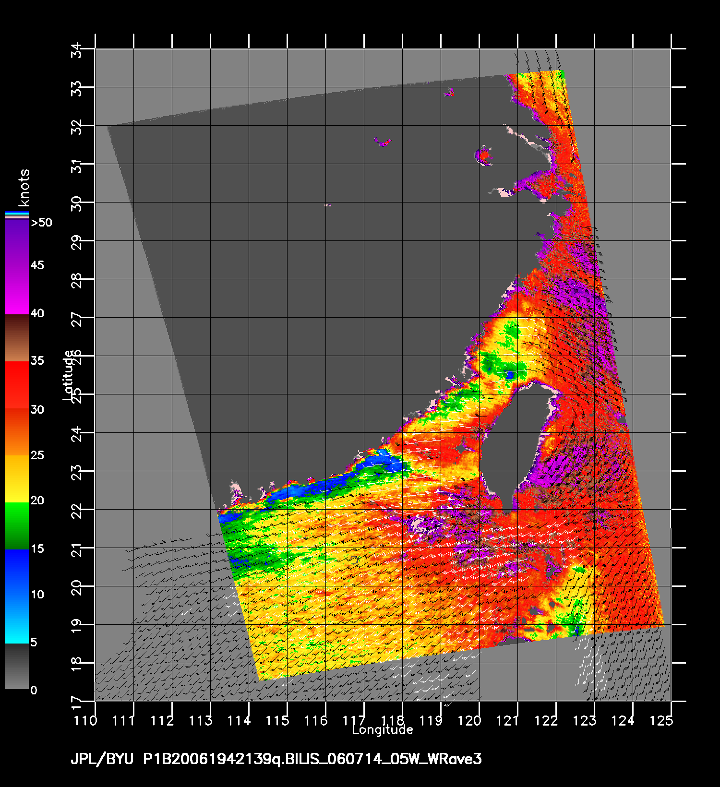Click longitude axis label '115'
The height and width of the screenshot is (787, 720).
[x=277, y=721]
